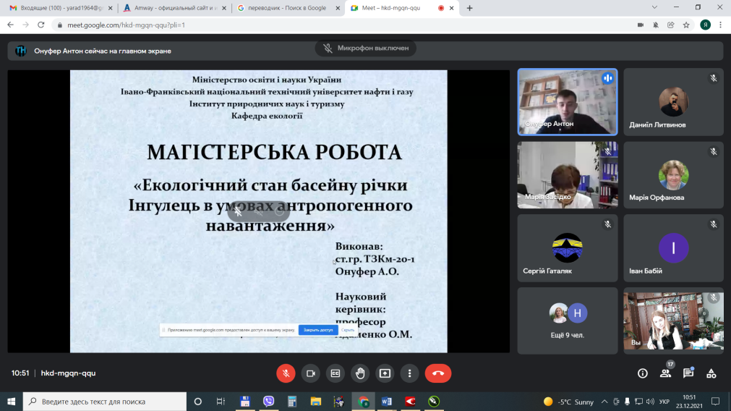The image size is (731, 411).
Task: Click 'Закрыть доступ' button
Action: [x=318, y=330]
